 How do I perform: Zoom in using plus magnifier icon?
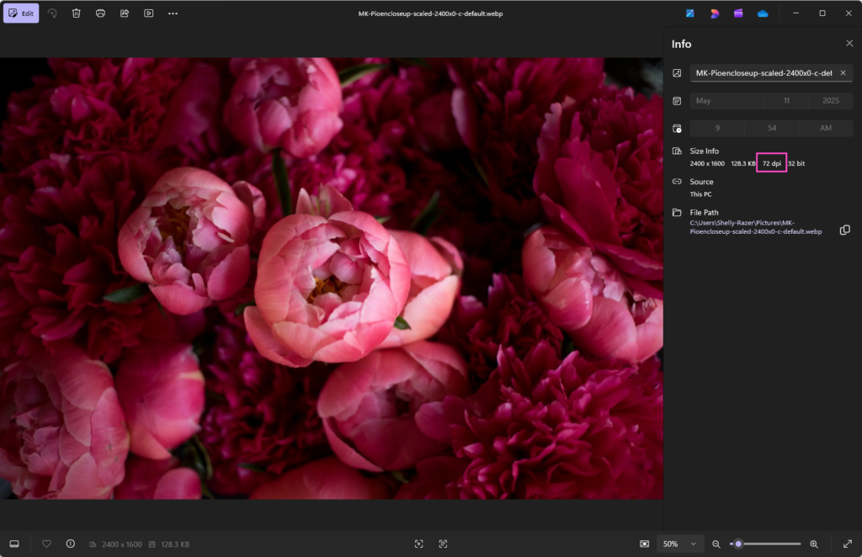coord(814,544)
